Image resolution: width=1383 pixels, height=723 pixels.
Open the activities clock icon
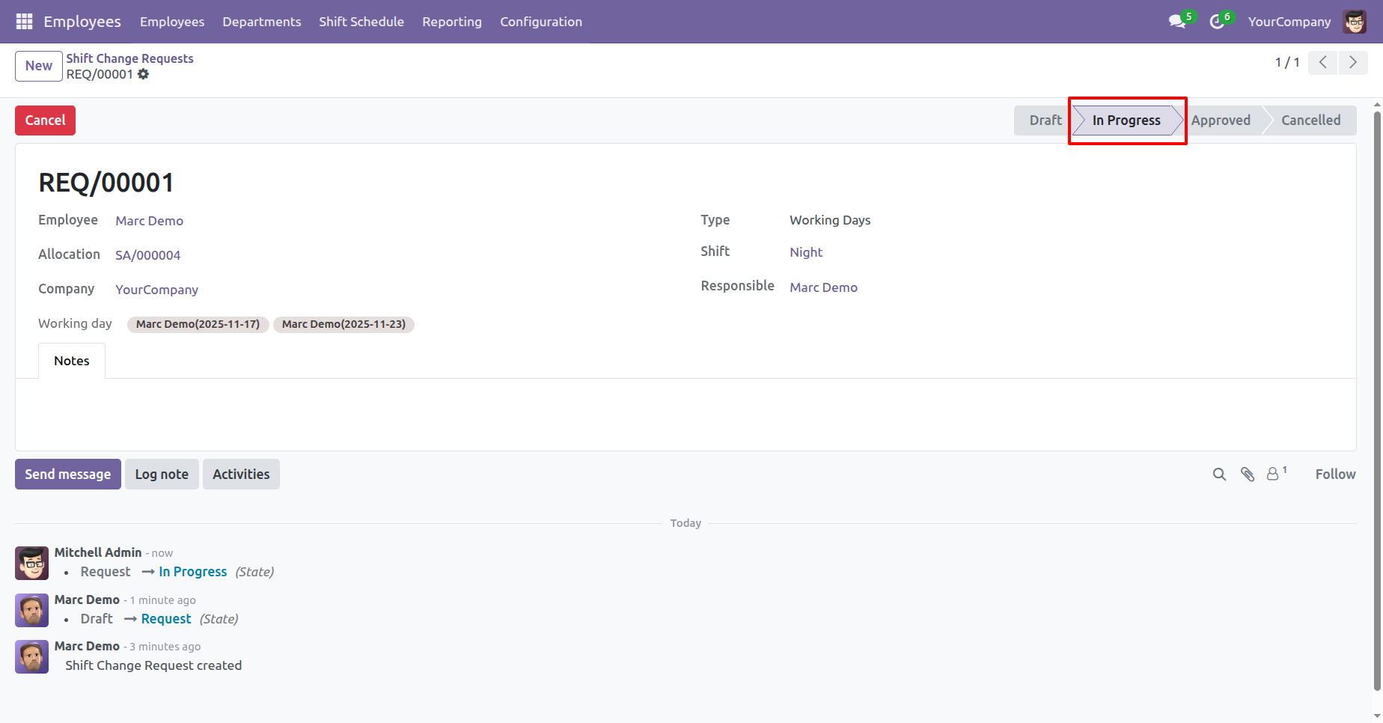[x=1217, y=22]
